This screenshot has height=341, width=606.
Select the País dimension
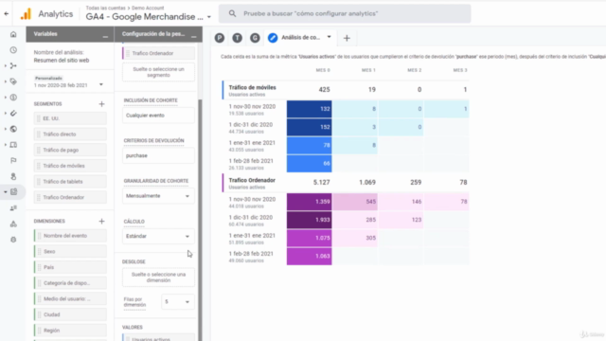70,267
